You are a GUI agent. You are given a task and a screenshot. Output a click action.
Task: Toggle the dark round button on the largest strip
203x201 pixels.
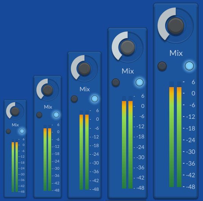(x=162, y=66)
